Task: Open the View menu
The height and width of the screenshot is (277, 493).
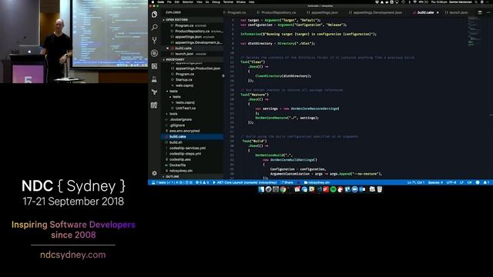Action: point(200,2)
